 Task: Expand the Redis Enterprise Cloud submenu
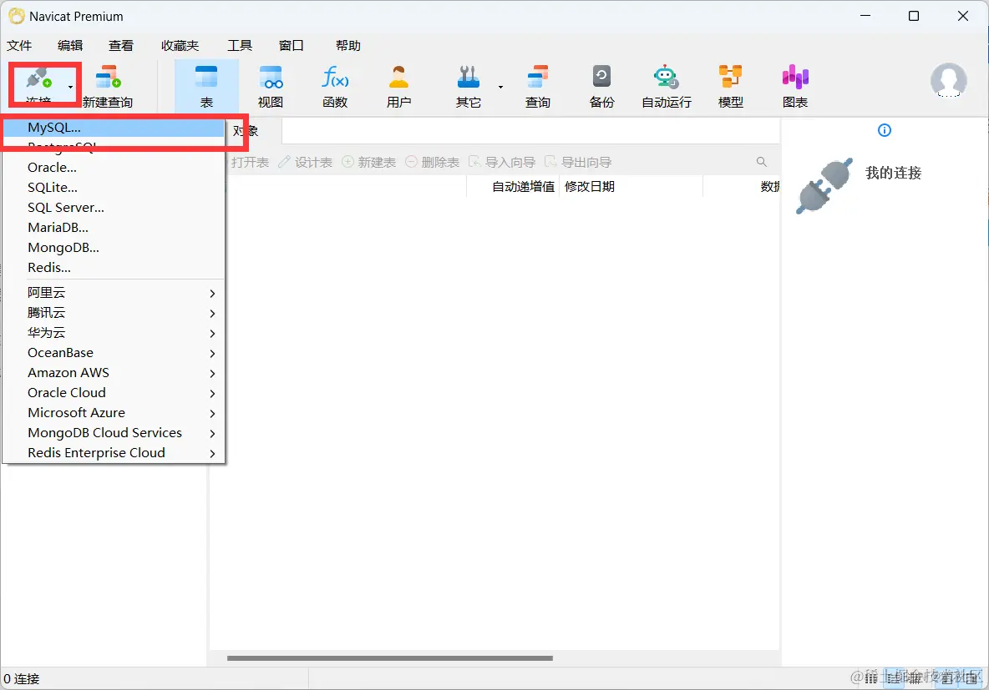pos(114,453)
